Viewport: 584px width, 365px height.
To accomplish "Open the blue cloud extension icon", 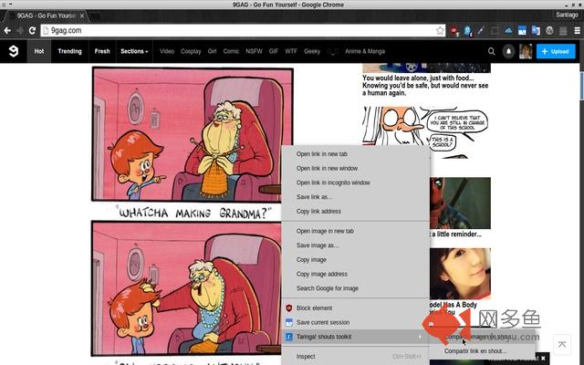I will (508, 30).
